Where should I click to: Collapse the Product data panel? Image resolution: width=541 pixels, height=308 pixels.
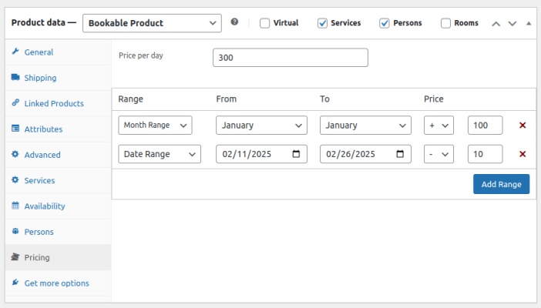tap(528, 23)
